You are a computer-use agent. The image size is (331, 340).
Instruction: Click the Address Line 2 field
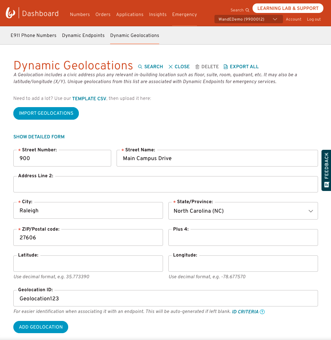(x=166, y=184)
